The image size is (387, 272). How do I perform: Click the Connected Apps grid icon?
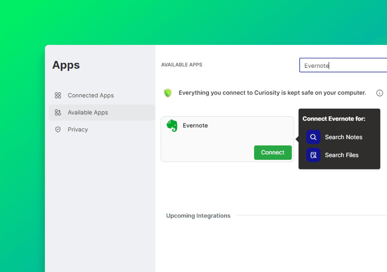58,95
